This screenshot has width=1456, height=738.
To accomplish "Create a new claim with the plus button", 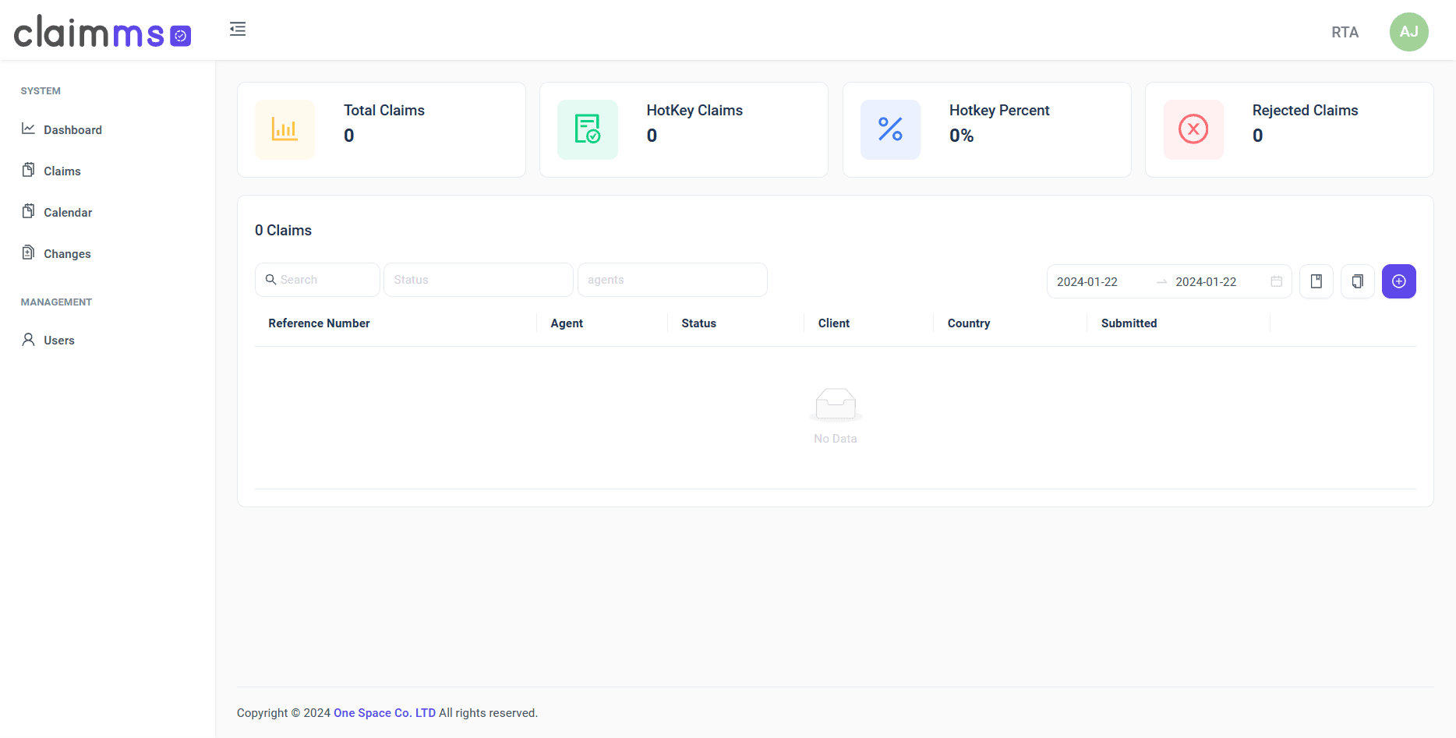I will click(1399, 281).
